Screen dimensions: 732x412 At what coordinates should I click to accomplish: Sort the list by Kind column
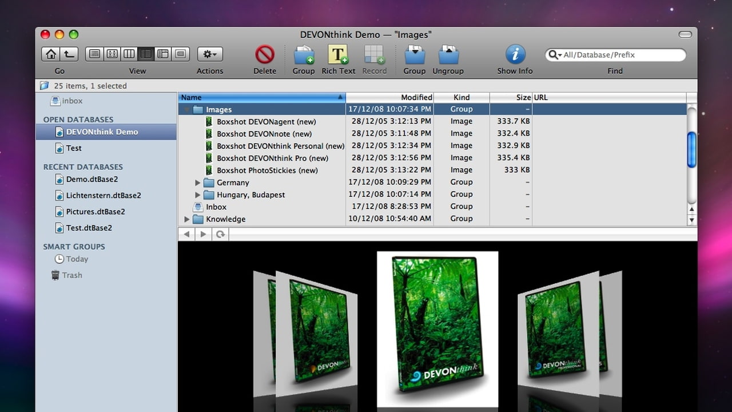click(462, 97)
